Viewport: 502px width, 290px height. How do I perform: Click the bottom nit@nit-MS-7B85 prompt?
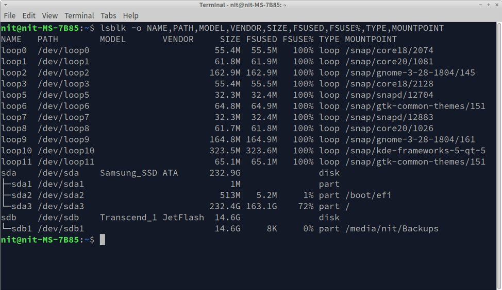coord(48,240)
